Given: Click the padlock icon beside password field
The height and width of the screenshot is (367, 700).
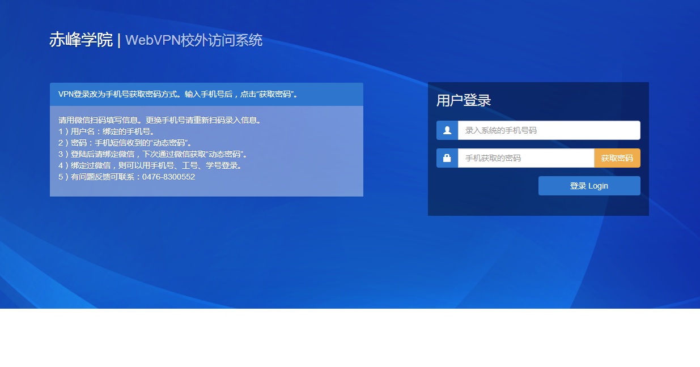Looking at the screenshot, I should [x=447, y=158].
